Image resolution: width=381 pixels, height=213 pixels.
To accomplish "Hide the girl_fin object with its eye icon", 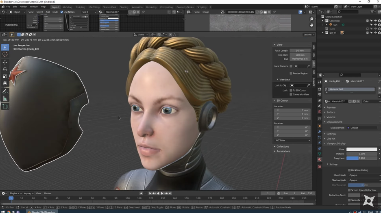I will (375, 33).
